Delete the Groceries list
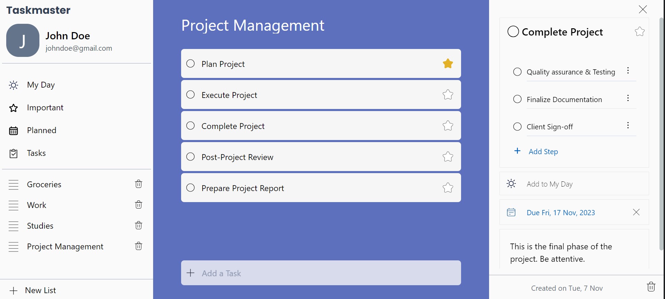665x299 pixels. click(138, 184)
